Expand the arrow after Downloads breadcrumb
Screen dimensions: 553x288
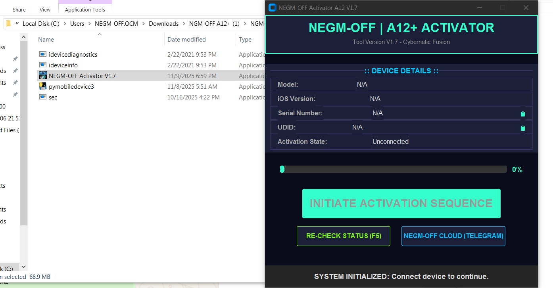(x=184, y=24)
